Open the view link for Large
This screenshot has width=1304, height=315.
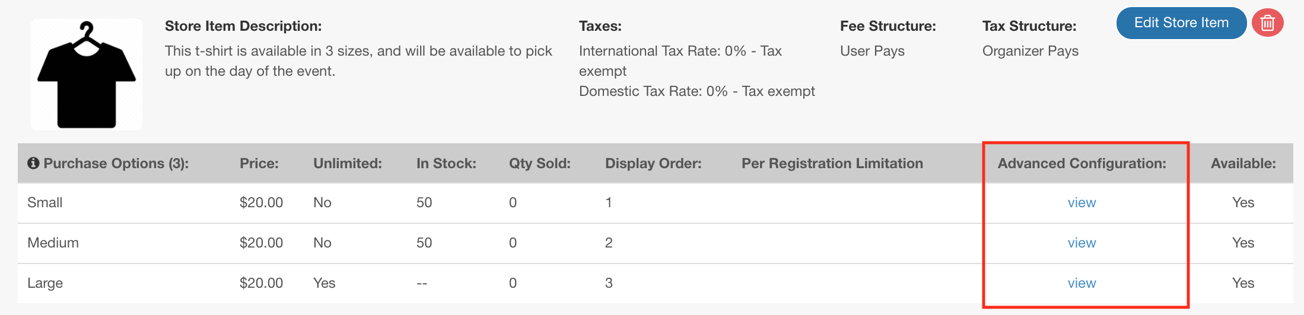[1082, 283]
